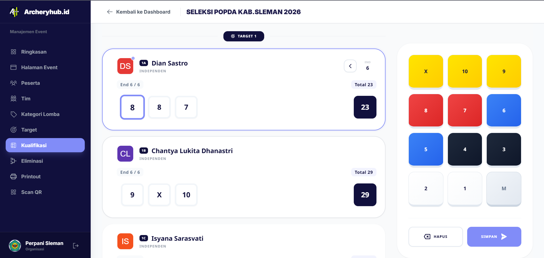Open the TARGET 1 selector pill
Image resolution: width=544 pixels, height=258 pixels.
click(x=244, y=36)
